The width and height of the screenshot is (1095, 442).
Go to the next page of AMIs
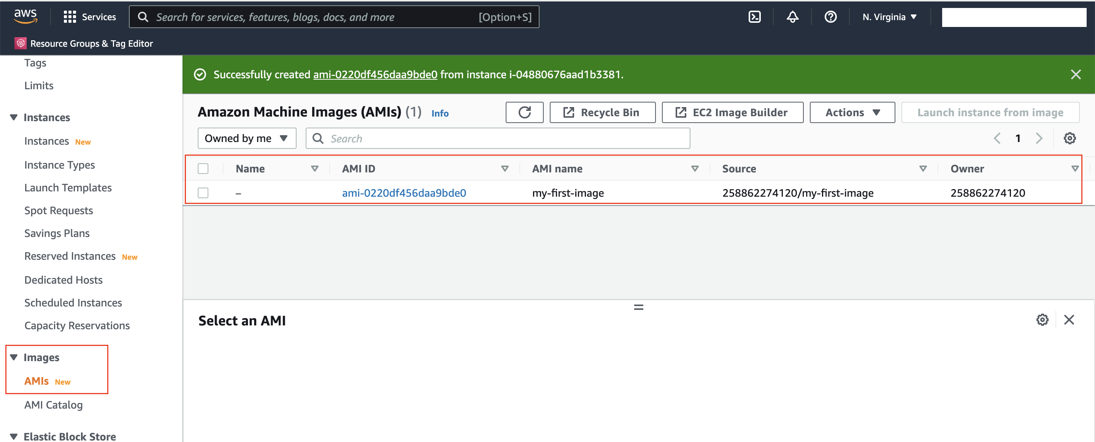pos(1039,139)
